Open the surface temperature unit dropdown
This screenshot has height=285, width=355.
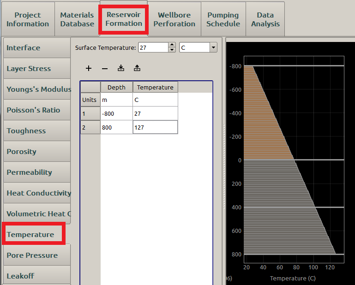[x=213, y=47]
